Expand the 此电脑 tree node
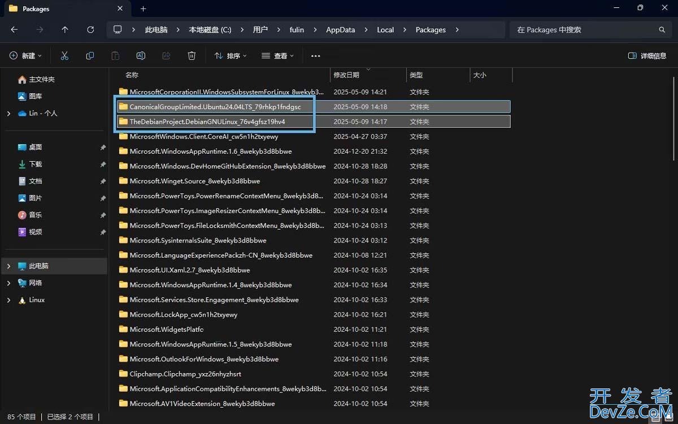Screen dimensions: 678x424 (x=8, y=266)
